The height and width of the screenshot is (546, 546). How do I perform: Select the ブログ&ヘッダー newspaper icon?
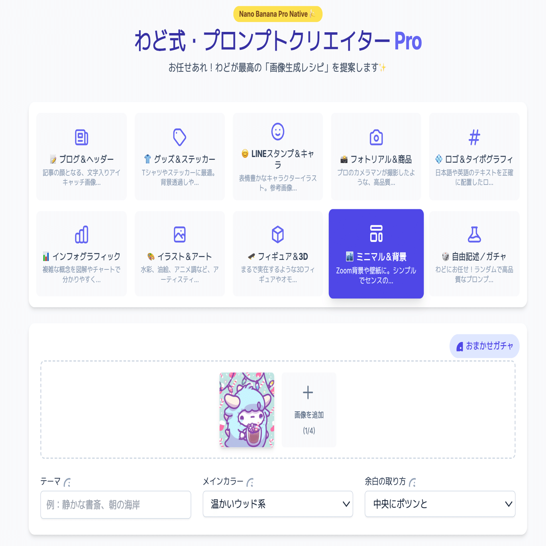coord(81,137)
